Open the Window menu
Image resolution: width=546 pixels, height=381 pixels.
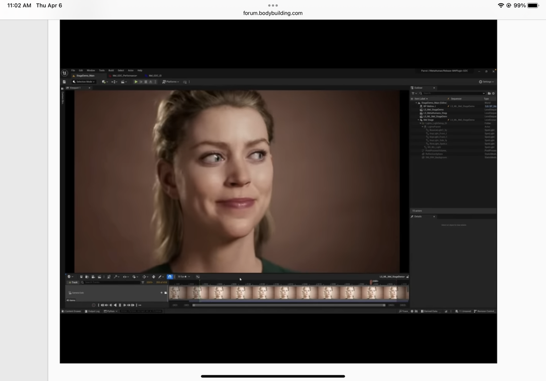tap(91, 70)
